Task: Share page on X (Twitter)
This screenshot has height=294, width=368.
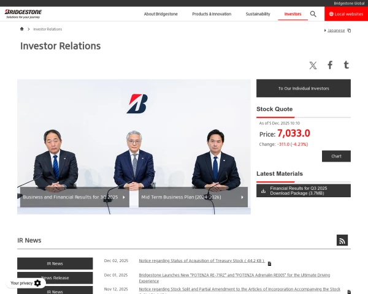Action: (313, 65)
